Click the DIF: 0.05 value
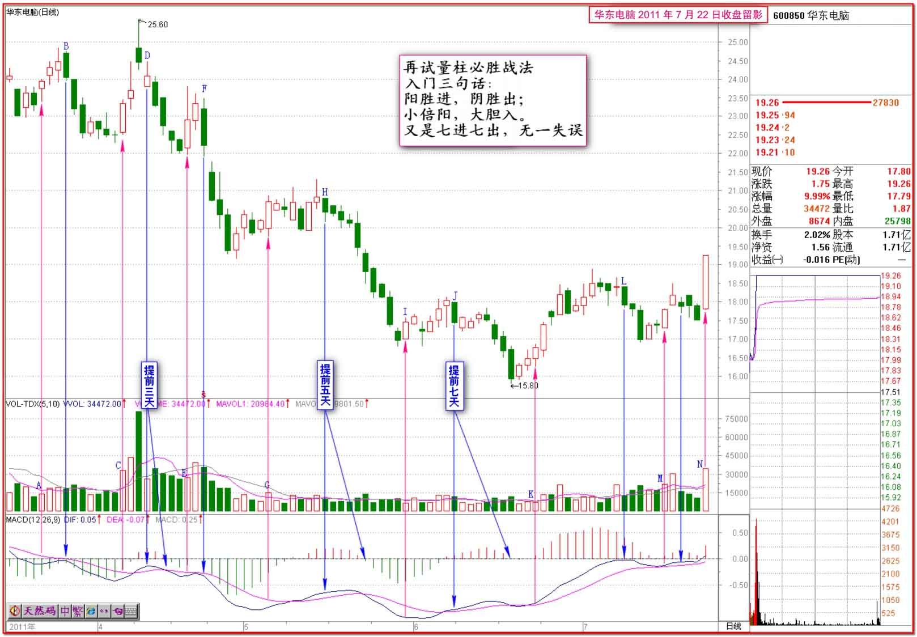917x637 pixels. [80, 519]
